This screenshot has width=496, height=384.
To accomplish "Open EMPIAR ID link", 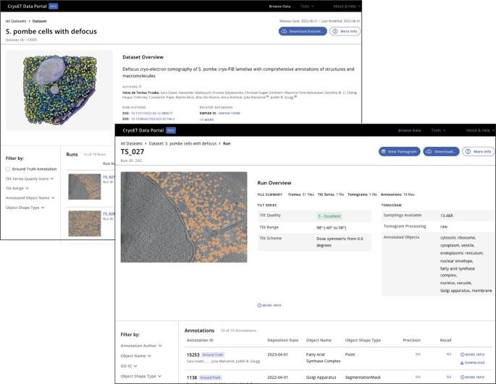I will point(229,113).
